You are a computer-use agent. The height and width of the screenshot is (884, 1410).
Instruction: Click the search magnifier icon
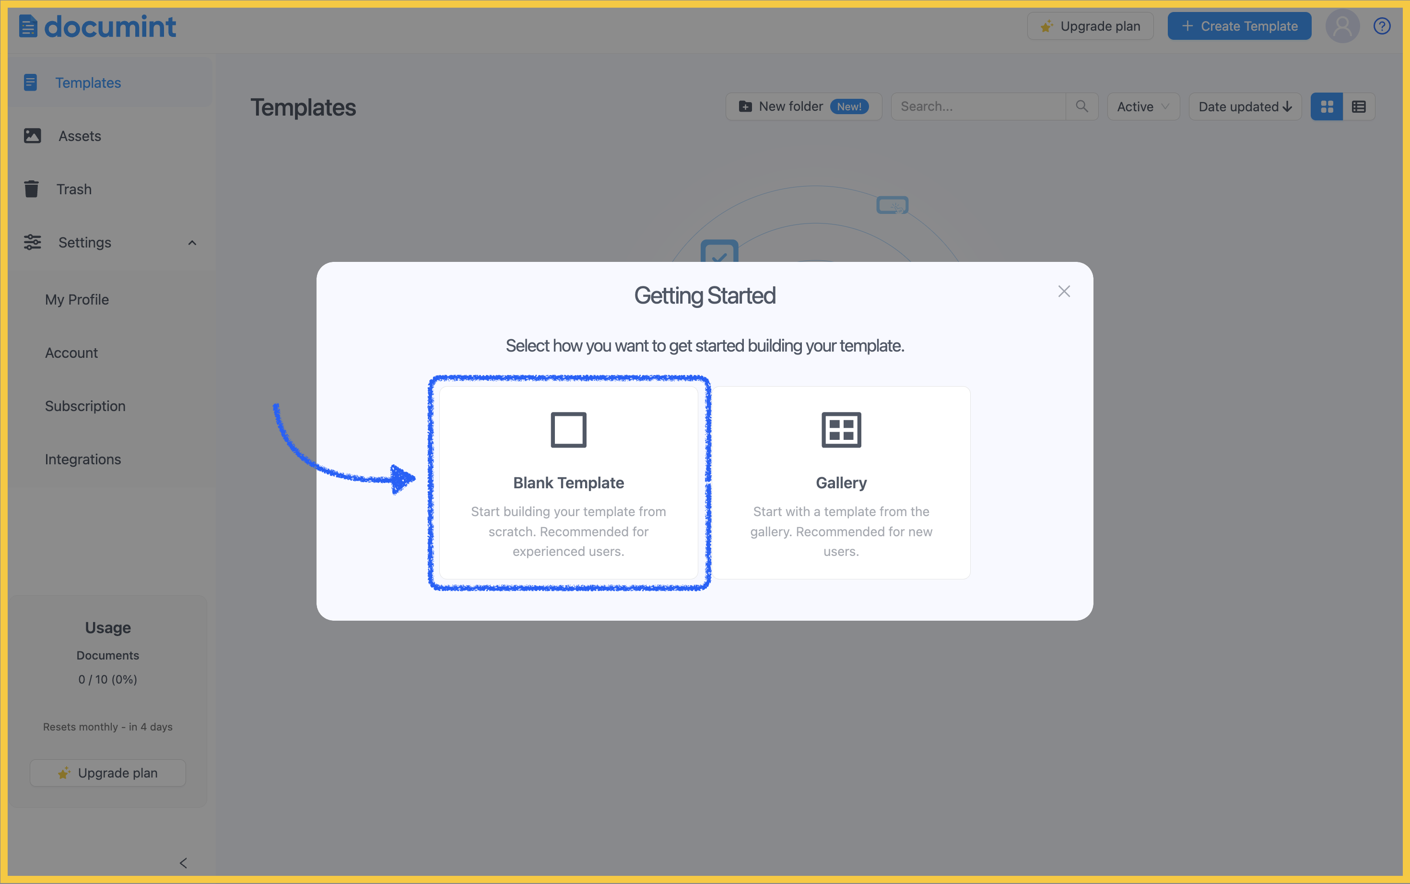click(x=1081, y=106)
